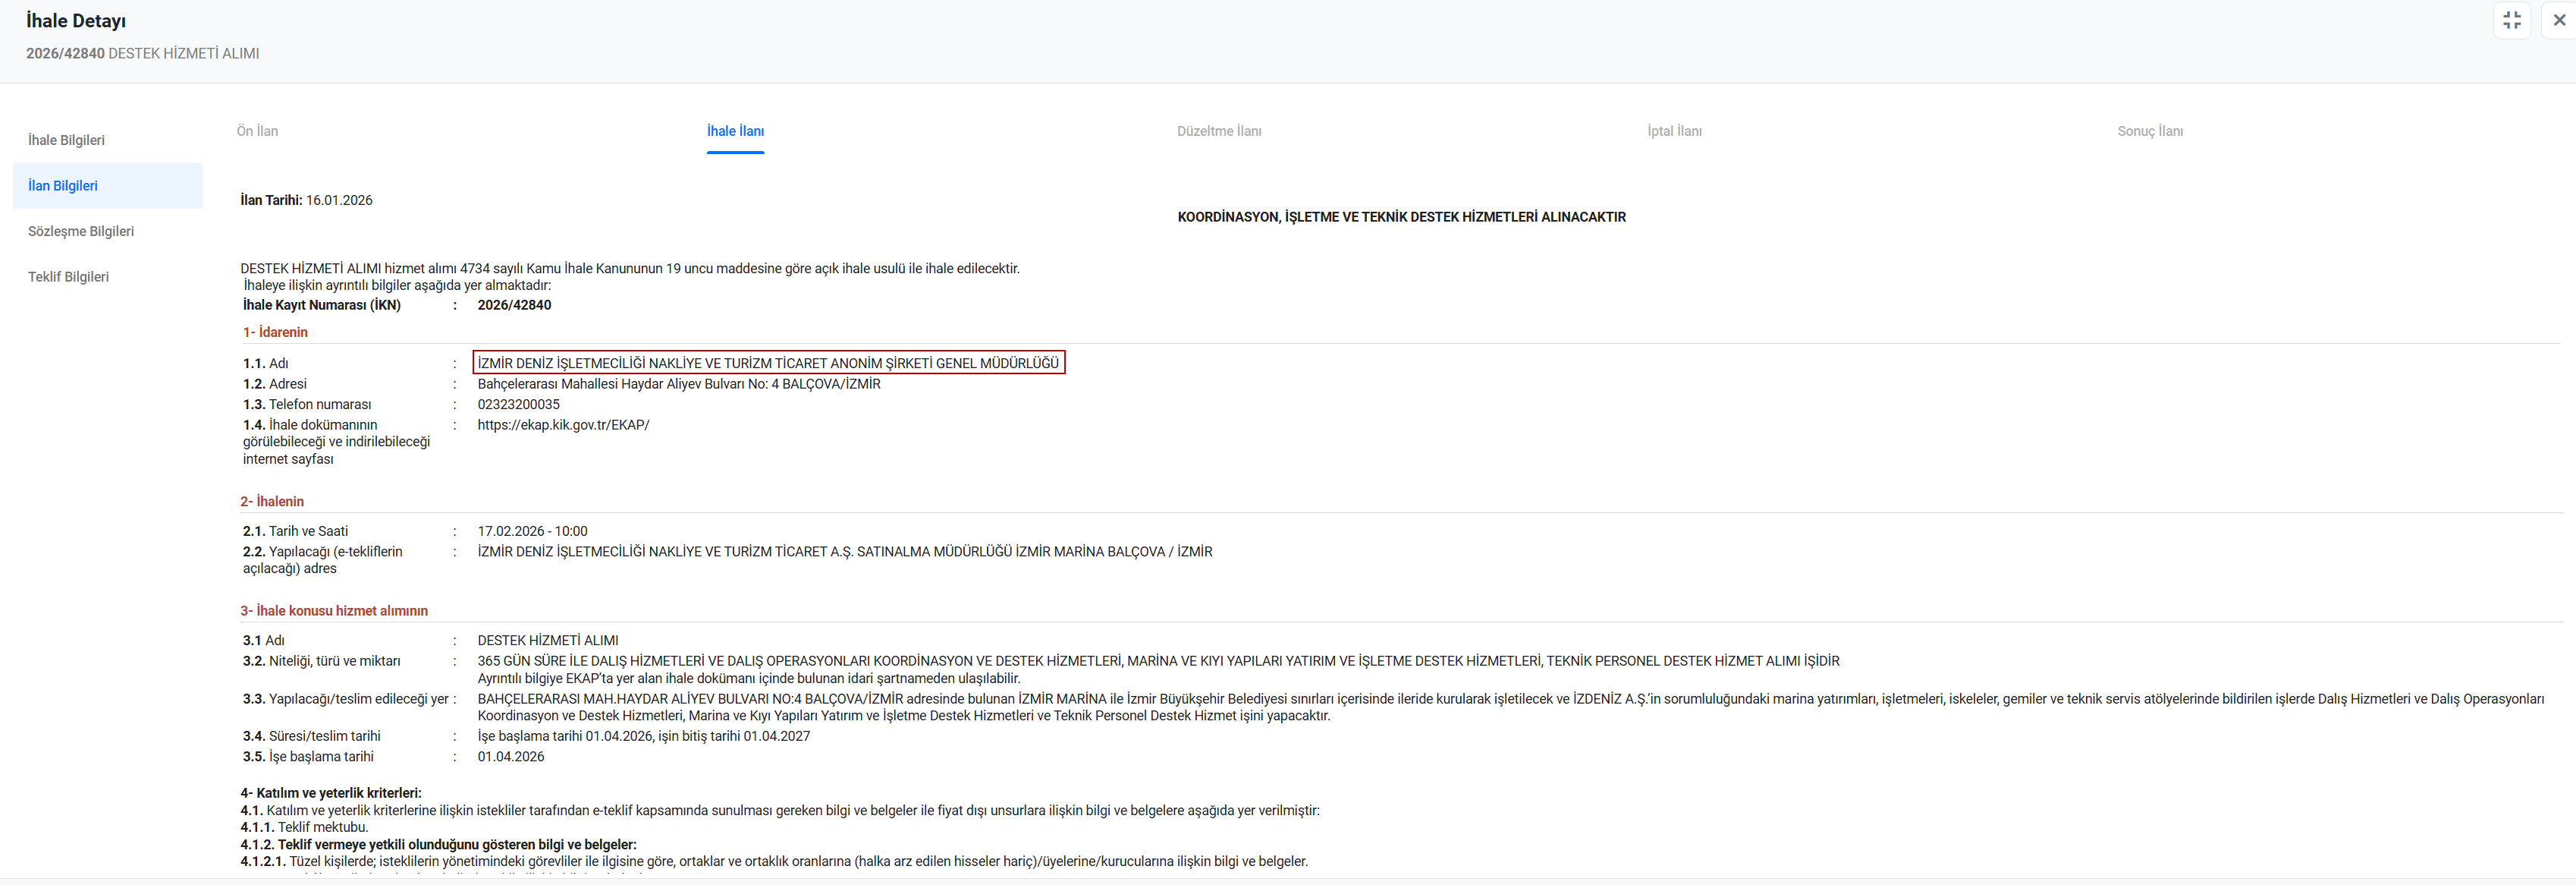Click the dialog title İhale Detayı
Screen dimensions: 2576x885
76,21
